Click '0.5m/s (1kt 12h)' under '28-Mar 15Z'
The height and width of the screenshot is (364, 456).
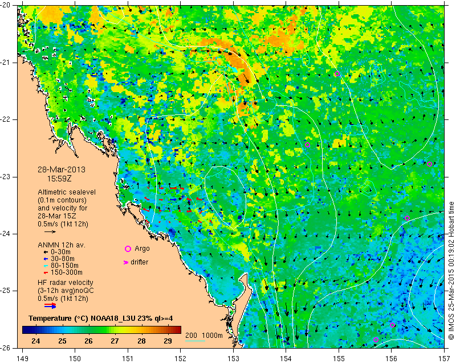tap(63, 224)
